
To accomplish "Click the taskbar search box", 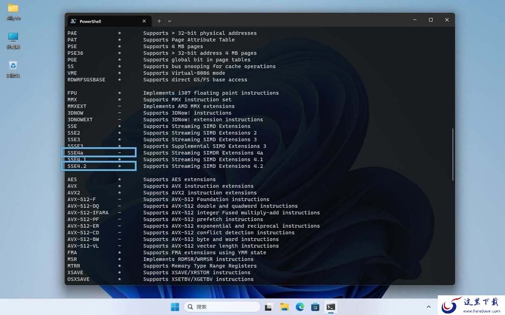I will (222, 307).
